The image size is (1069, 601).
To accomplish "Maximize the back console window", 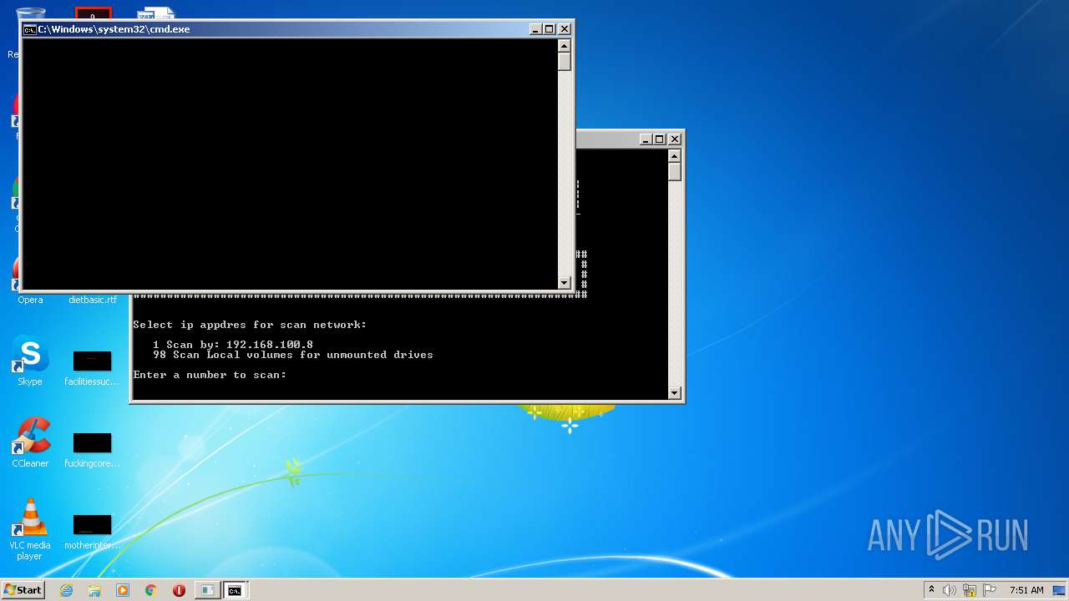I will pos(660,139).
